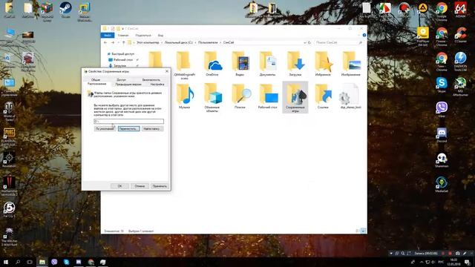Open quick access toolbar customize dropdown
The height and width of the screenshot is (267, 475).
click(x=122, y=29)
